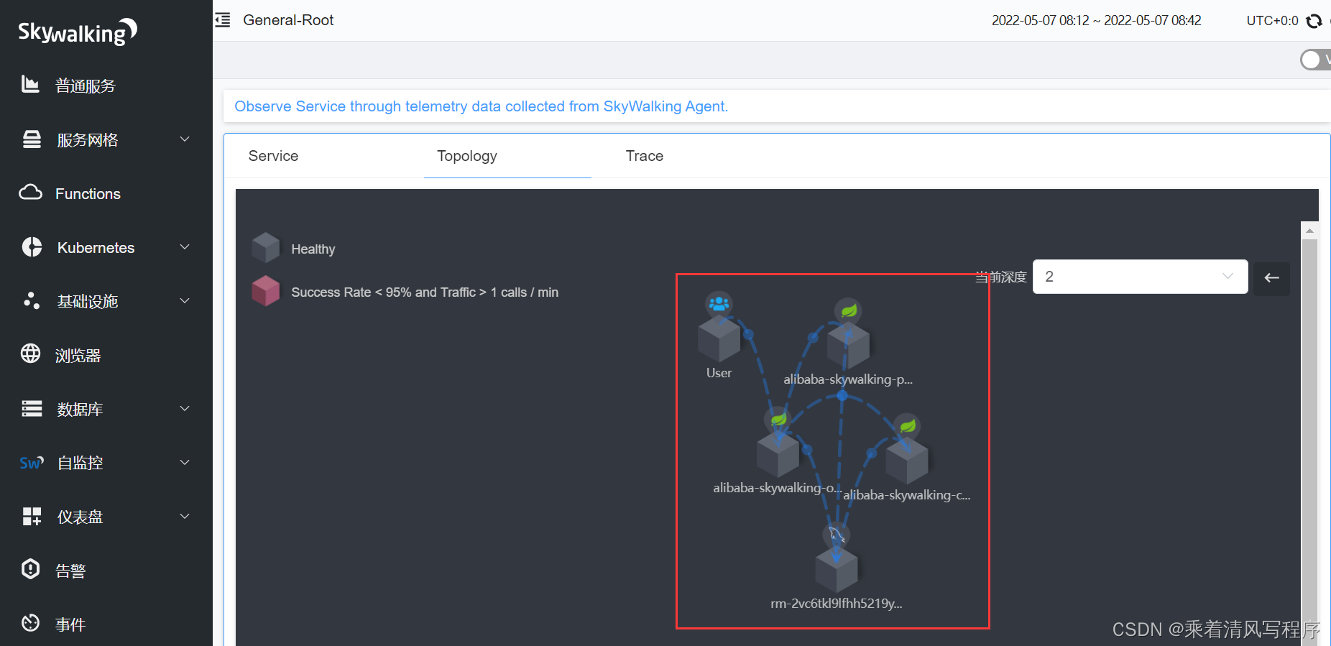Expand the 自监控 menu chevron

coord(185,463)
